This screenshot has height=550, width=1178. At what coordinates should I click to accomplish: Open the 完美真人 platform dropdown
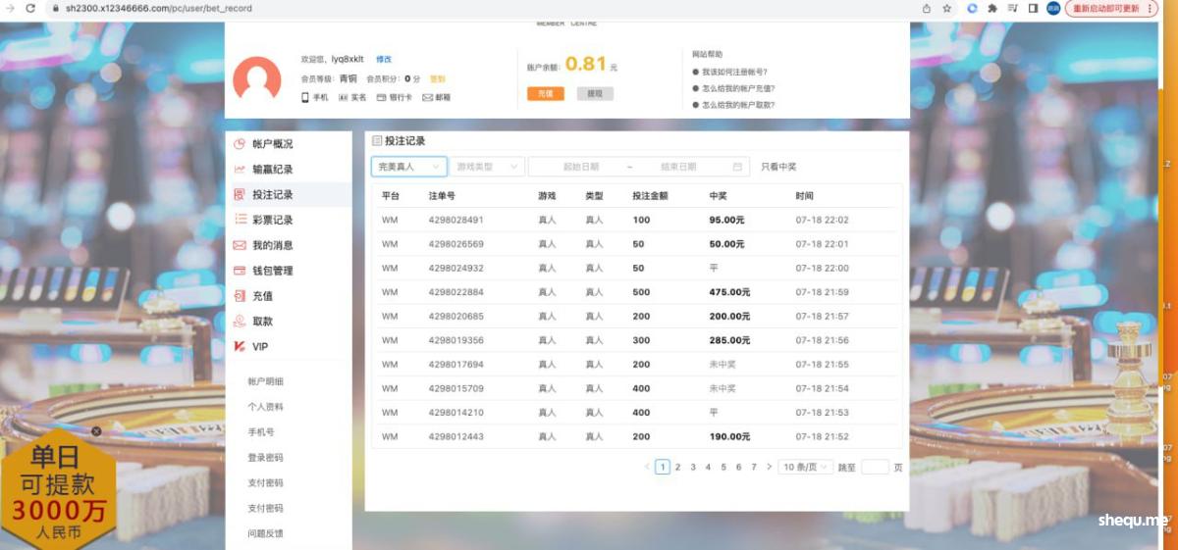[x=408, y=167]
